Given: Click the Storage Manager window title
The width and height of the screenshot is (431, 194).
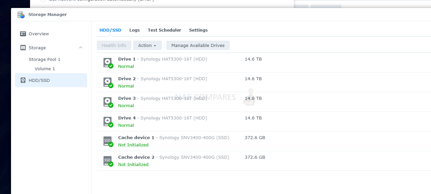Looking at the screenshot, I should coord(47,15).
